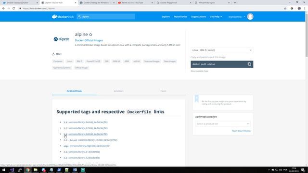Click the Linux tag chip

point(69,62)
